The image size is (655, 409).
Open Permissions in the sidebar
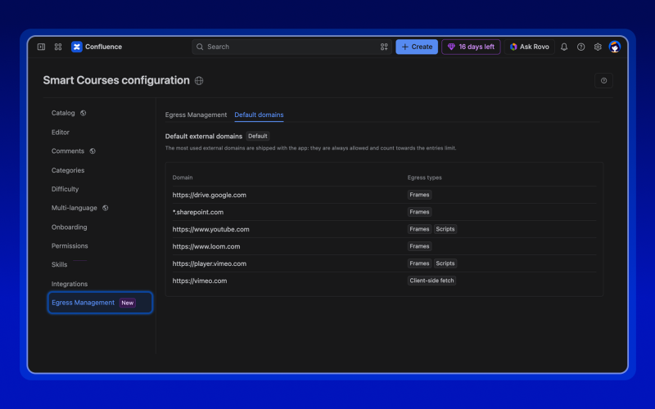click(70, 246)
